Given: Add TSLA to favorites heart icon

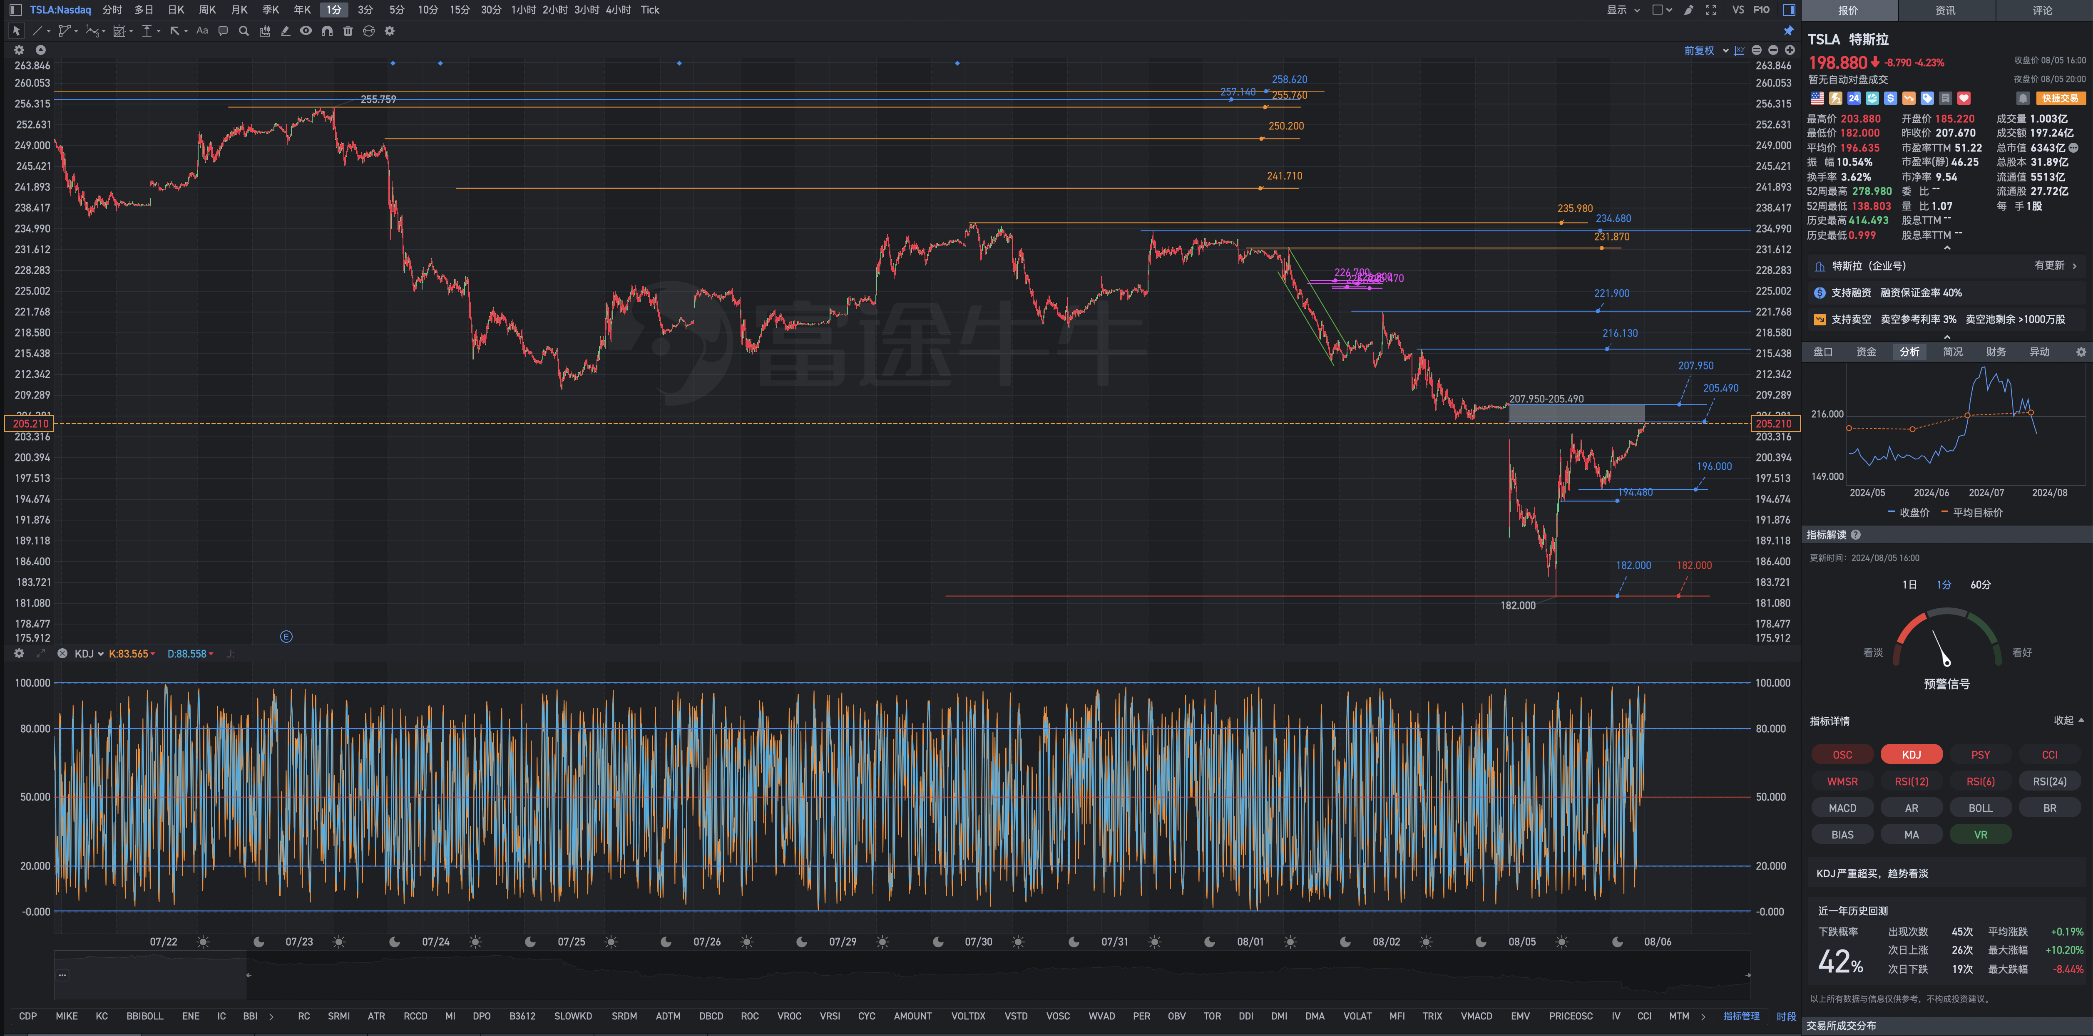Looking at the screenshot, I should pyautogui.click(x=1964, y=98).
